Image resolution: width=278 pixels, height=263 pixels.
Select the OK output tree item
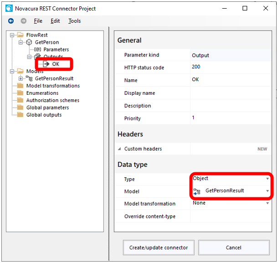tap(56, 64)
